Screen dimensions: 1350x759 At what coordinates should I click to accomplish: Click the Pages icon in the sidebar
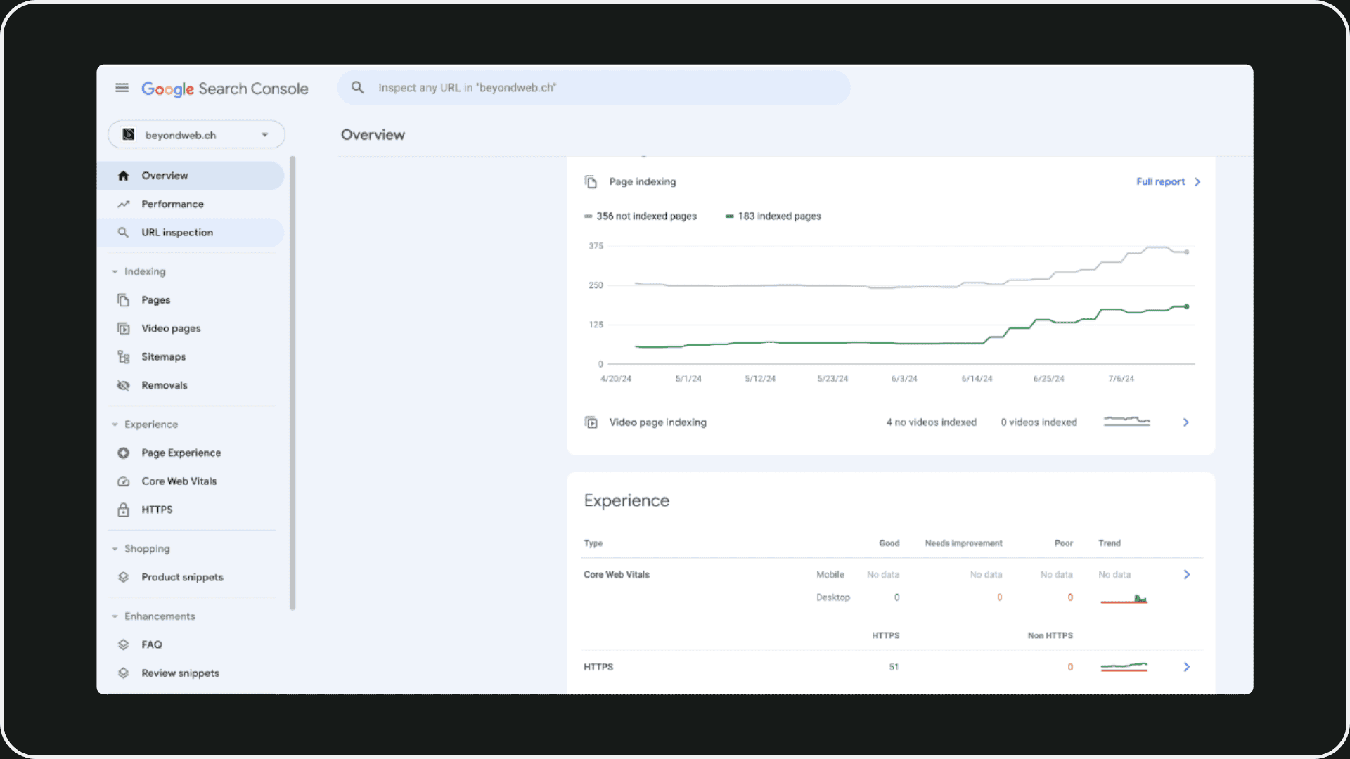pos(124,300)
